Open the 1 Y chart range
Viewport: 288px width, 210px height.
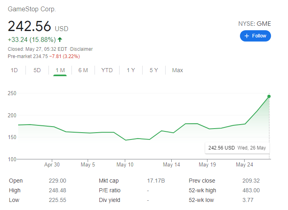[131, 70]
